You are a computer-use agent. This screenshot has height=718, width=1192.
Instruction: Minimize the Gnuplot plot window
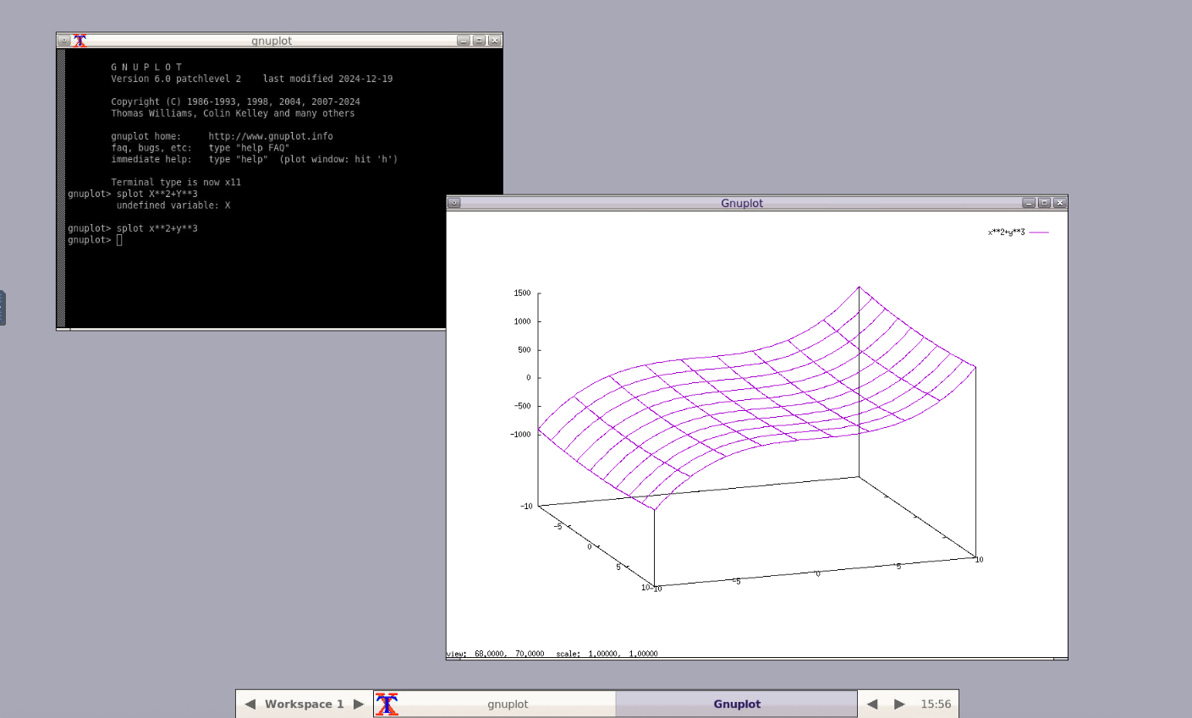tap(1029, 203)
